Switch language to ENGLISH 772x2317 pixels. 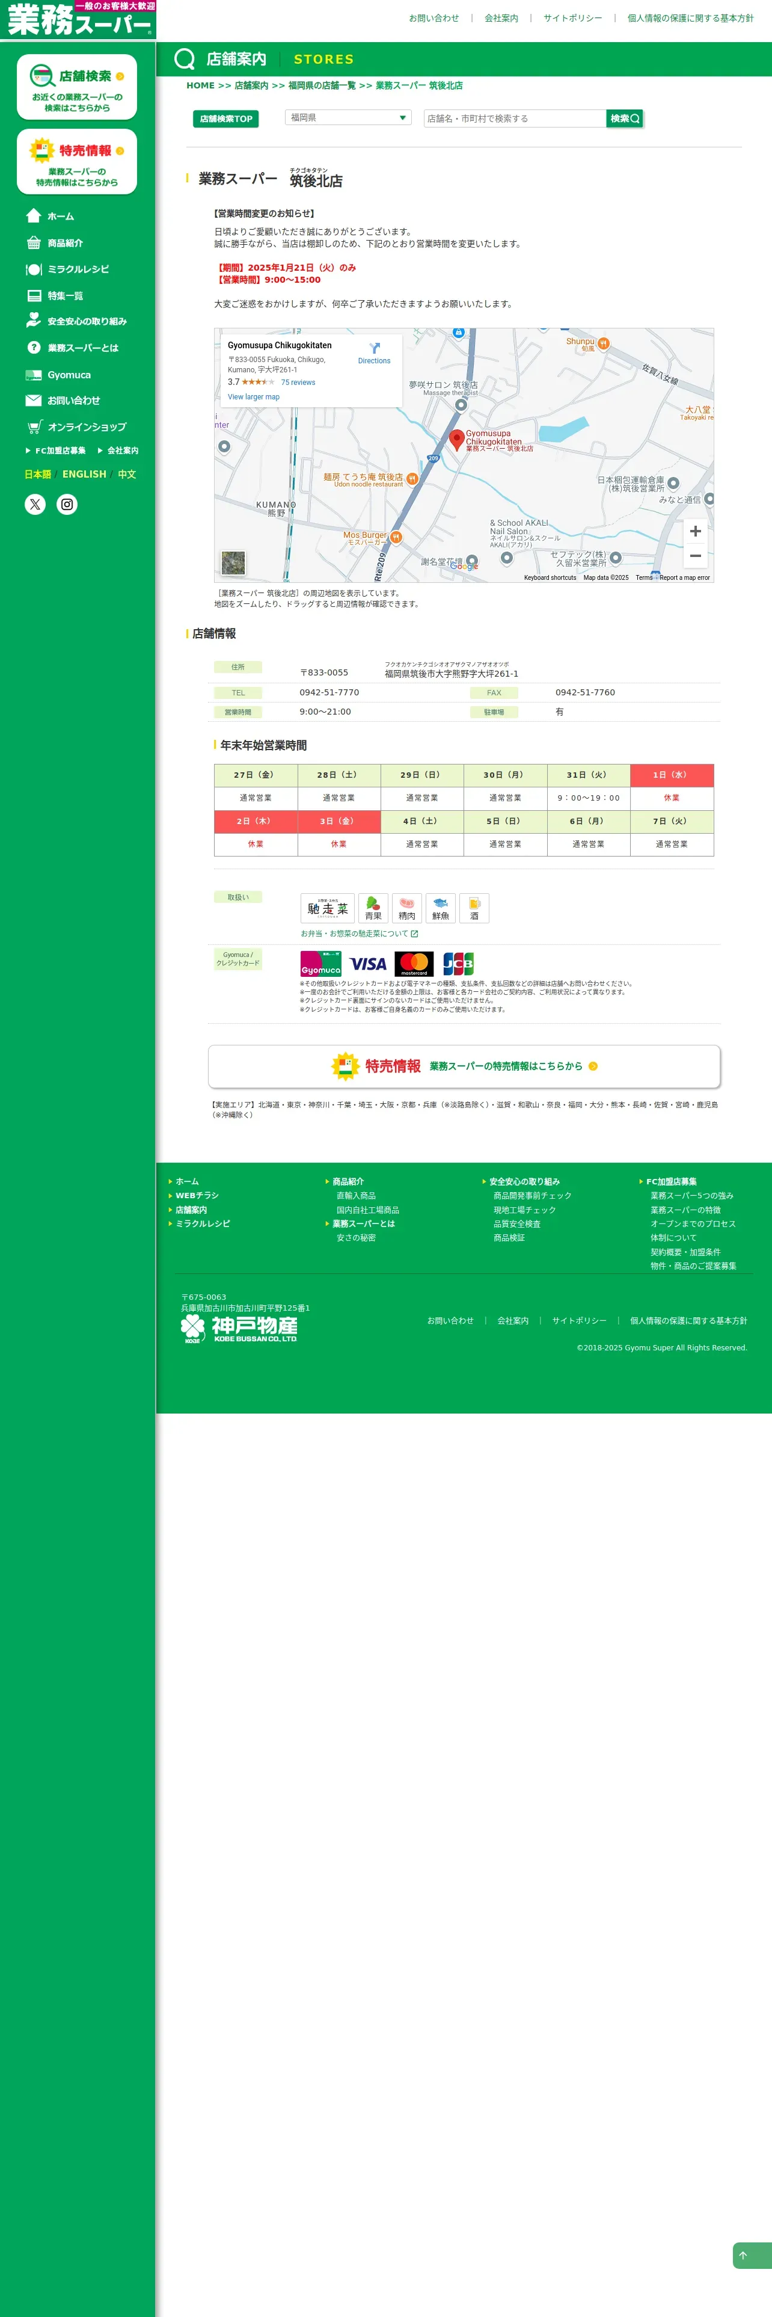tap(85, 474)
